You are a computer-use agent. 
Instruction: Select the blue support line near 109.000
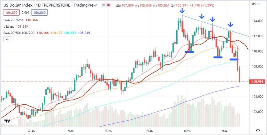pyautogui.click(x=234, y=60)
